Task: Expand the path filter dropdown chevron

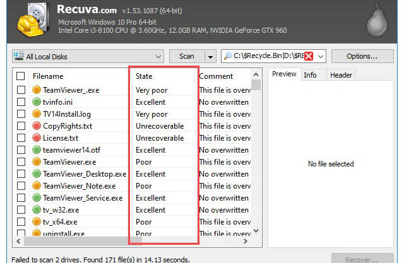Action: [x=320, y=56]
